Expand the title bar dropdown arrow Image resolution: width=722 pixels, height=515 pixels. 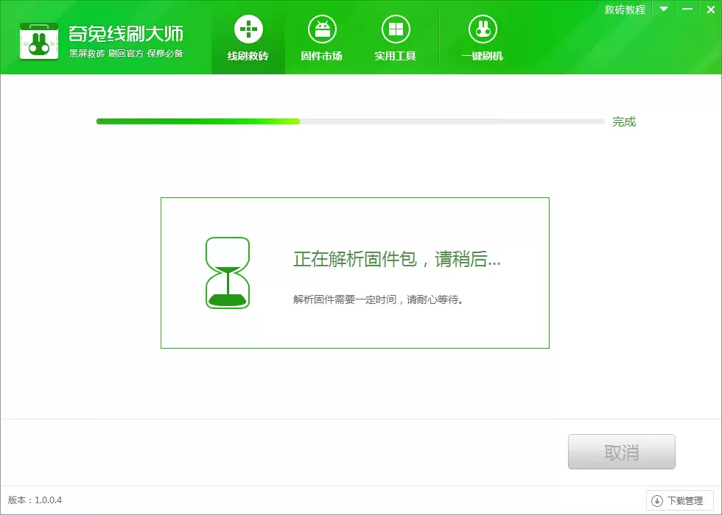[x=664, y=9]
